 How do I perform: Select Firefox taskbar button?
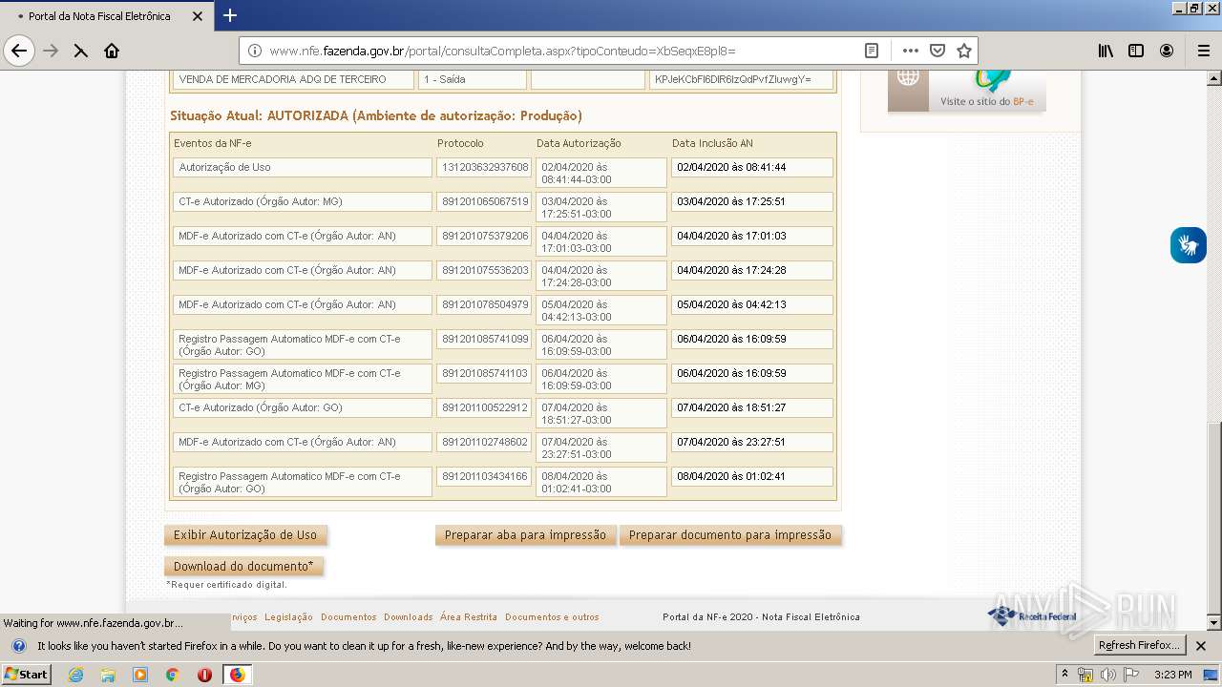point(237,675)
